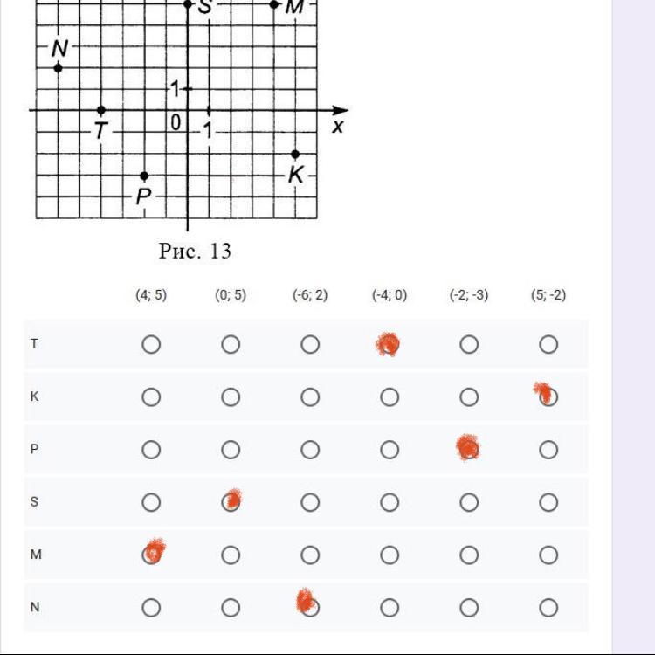The width and height of the screenshot is (655, 655).
Task: Choose (-4; 0) in row P
Action: click(x=390, y=450)
